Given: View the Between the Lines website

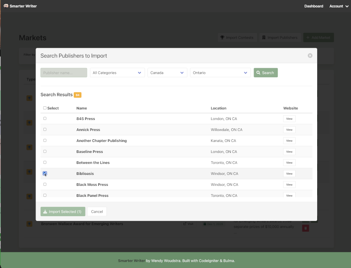Looking at the screenshot, I should [289, 163].
